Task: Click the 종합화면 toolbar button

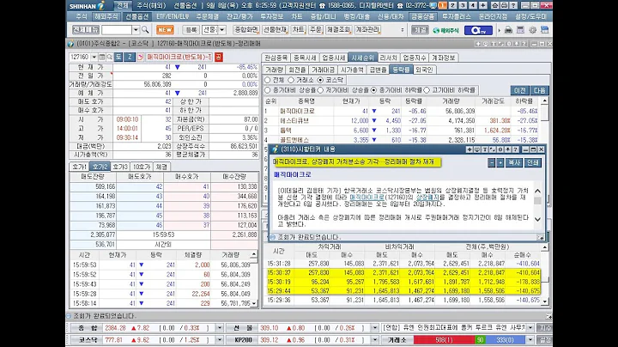Action: pos(246,30)
